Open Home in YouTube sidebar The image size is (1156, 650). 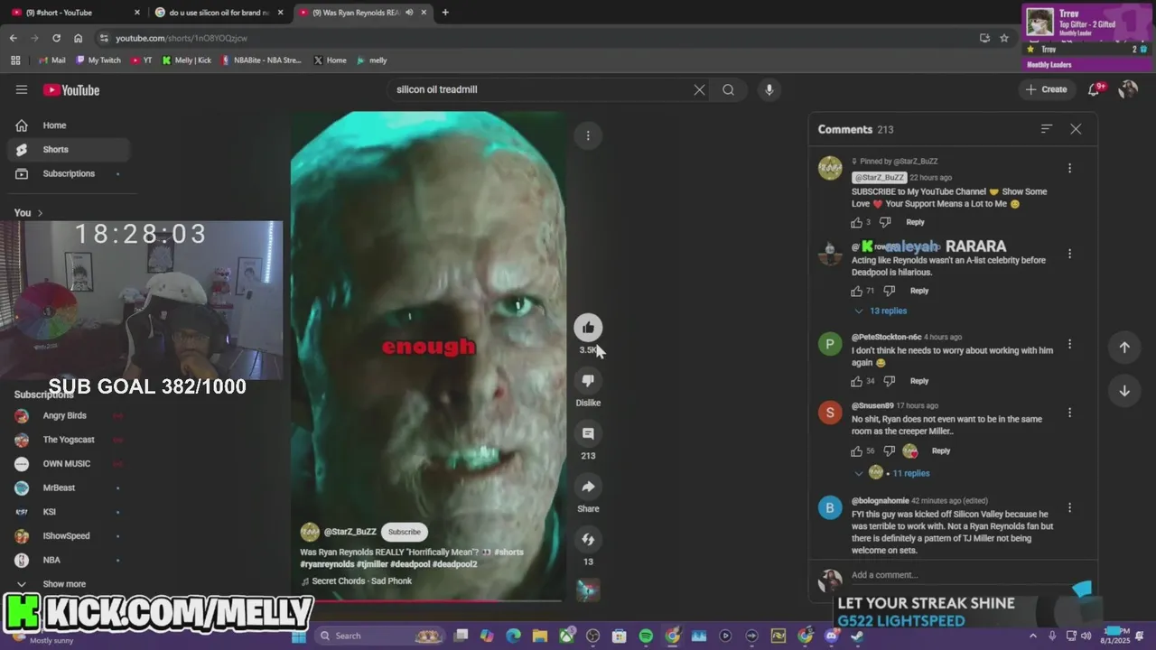[x=69, y=125]
